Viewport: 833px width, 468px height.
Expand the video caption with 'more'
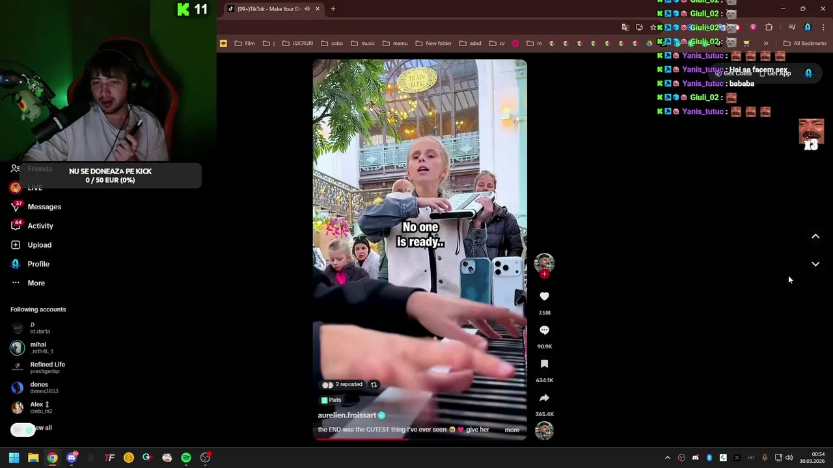tap(512, 430)
